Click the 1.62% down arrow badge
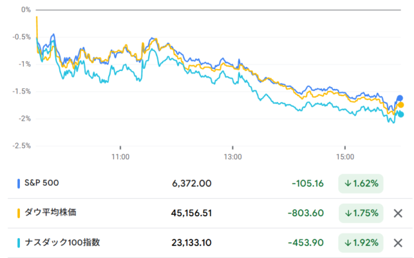This screenshot has width=414, height=258. (361, 184)
